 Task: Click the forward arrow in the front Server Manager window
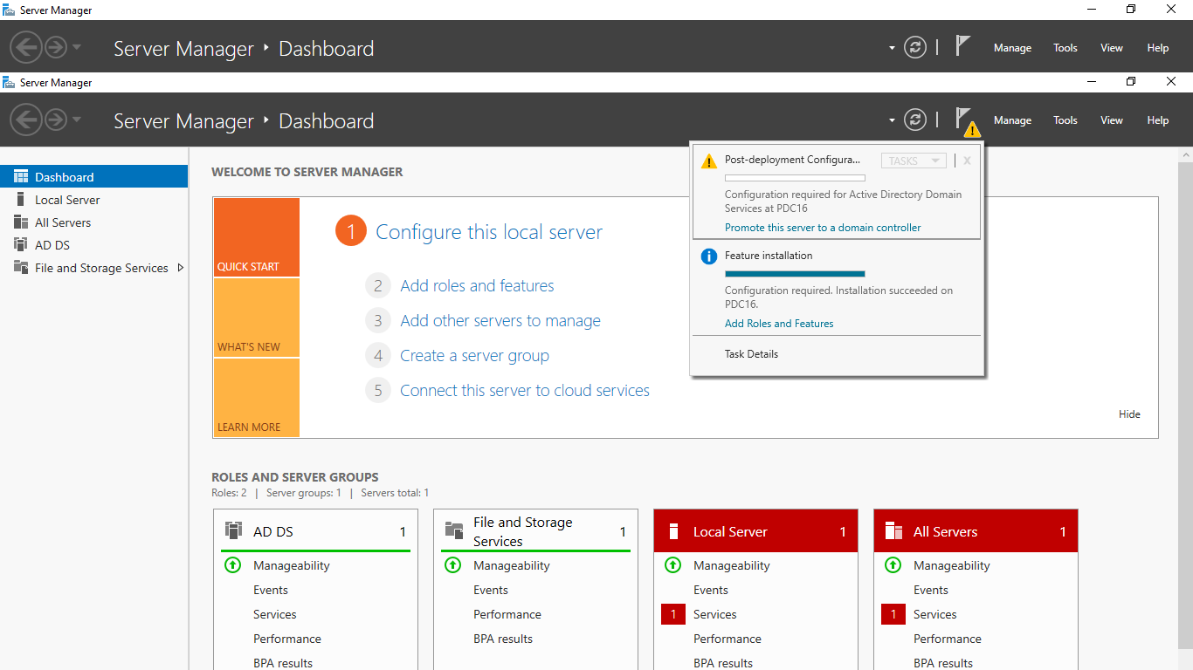[56, 120]
